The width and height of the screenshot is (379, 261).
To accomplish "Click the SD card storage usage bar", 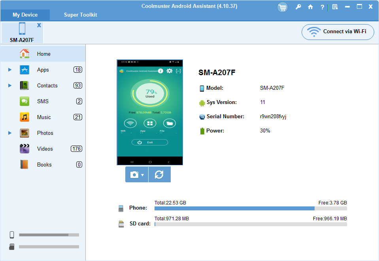I will tap(251, 224).
